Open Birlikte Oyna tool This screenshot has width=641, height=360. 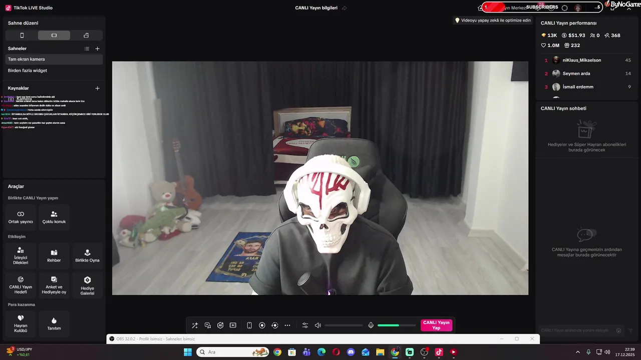(x=88, y=256)
